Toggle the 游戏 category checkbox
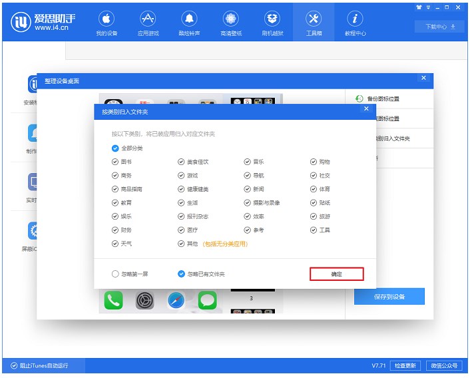This screenshot has width=470, height=378. pyautogui.click(x=181, y=176)
